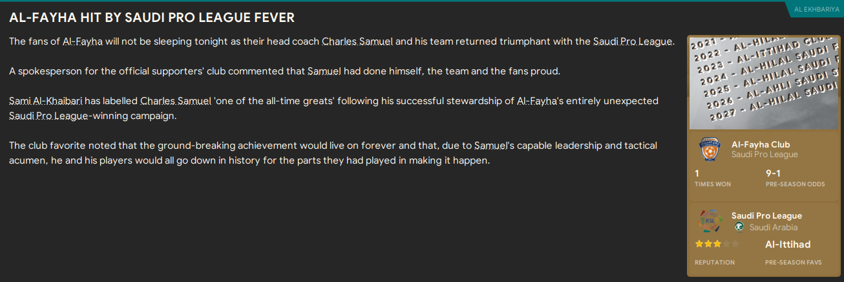The image size is (844, 282).
Task: Click the Saudi Pro League logo icon
Action: [708, 221]
